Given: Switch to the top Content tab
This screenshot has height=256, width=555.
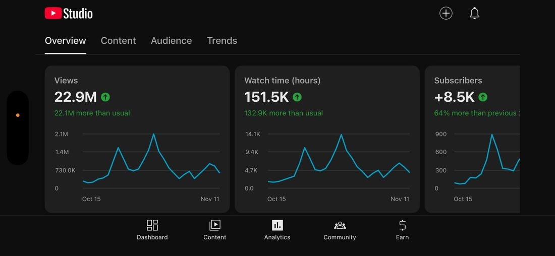Looking at the screenshot, I should [118, 41].
